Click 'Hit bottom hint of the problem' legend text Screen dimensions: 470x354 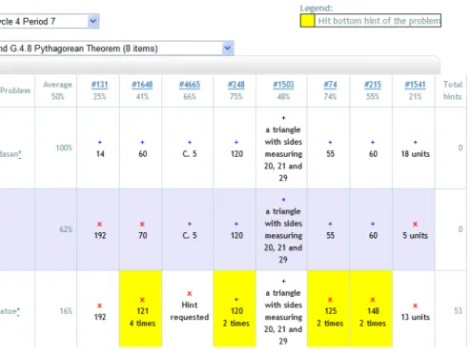pyautogui.click(x=379, y=21)
